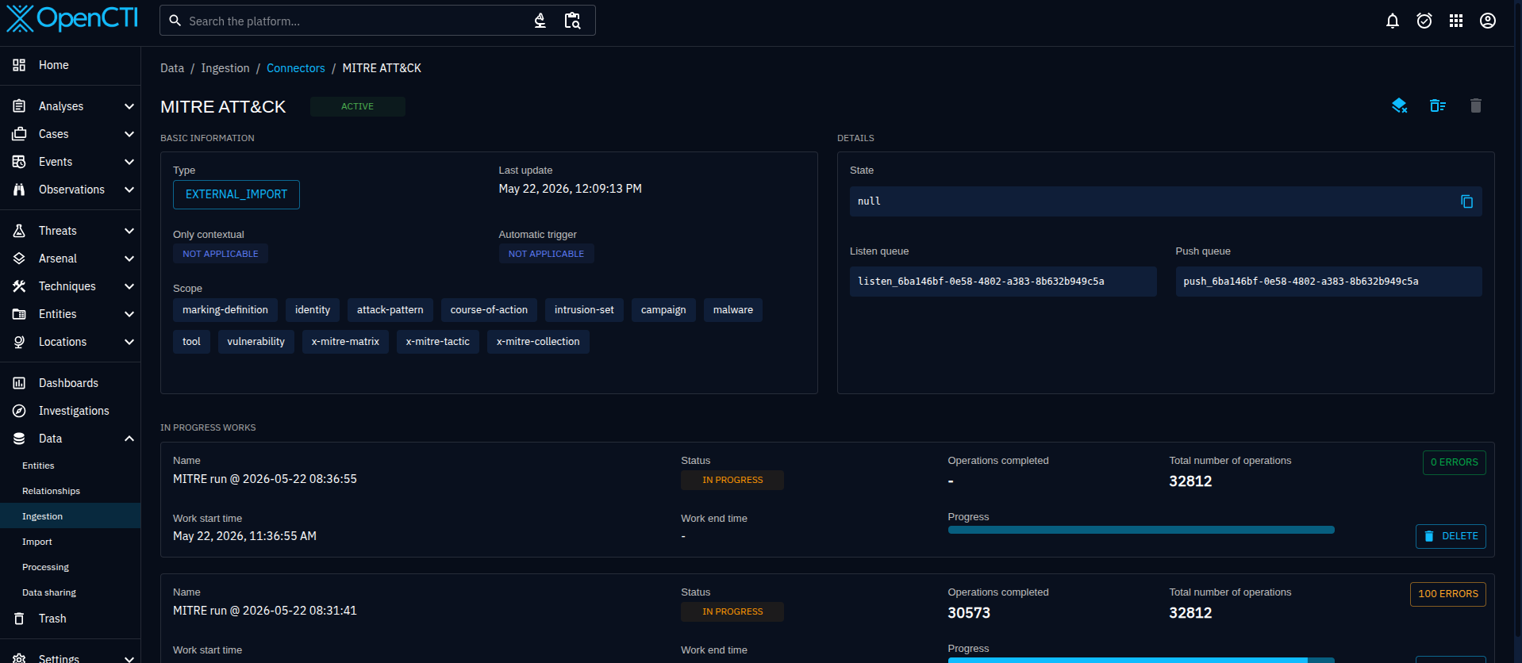
Task: Click the Threats flask icon
Action: [x=19, y=231]
